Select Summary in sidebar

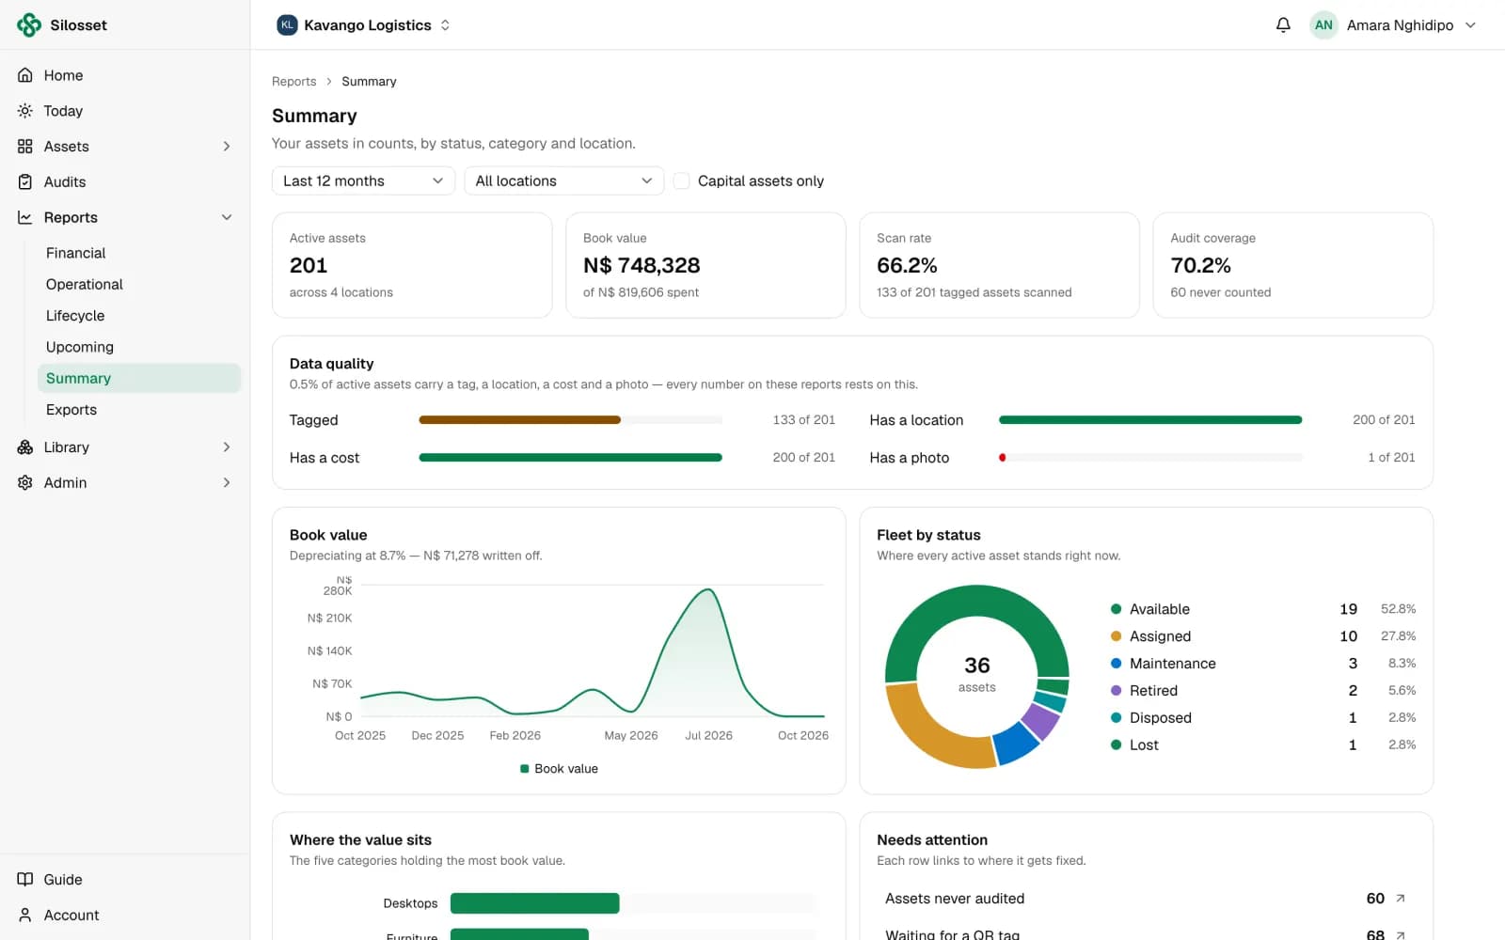tap(139, 379)
